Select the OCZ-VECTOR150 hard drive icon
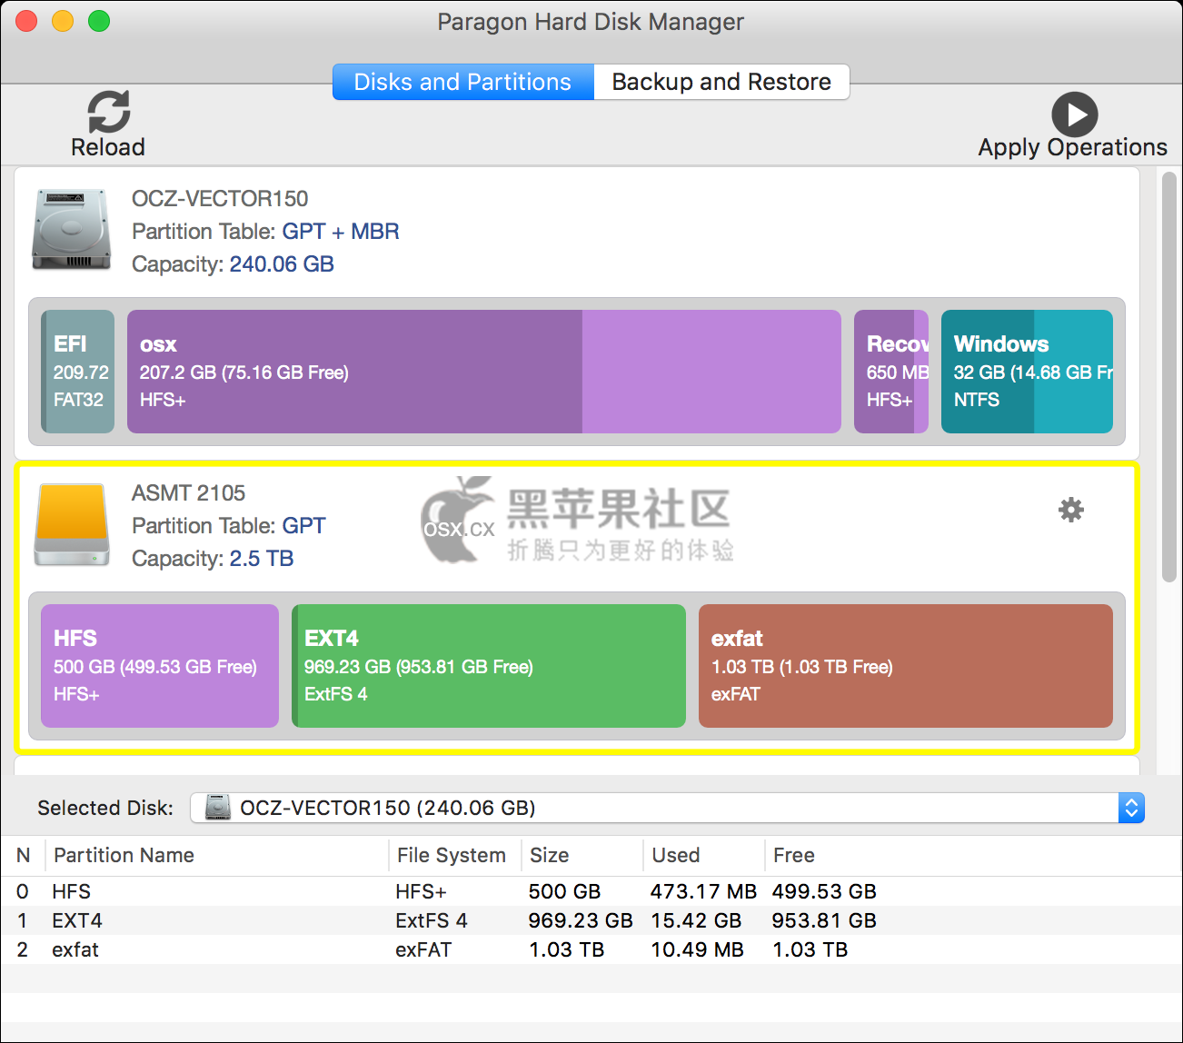This screenshot has width=1183, height=1043. click(71, 230)
